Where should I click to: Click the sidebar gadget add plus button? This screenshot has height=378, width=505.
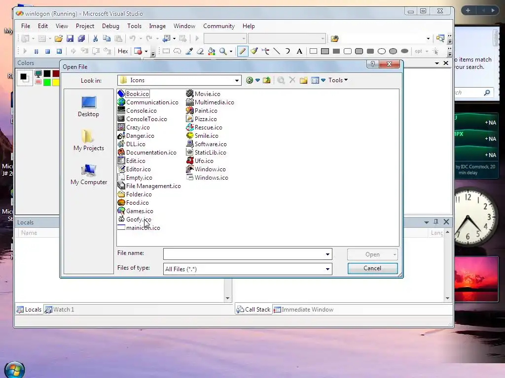[x=468, y=11]
